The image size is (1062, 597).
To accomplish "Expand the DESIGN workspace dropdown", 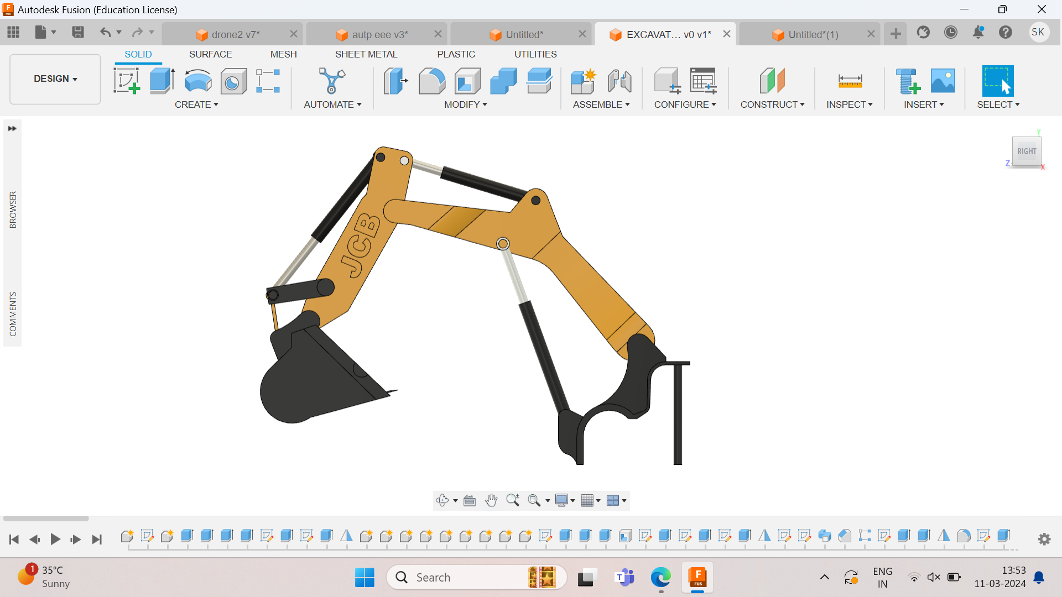I will (x=54, y=78).
